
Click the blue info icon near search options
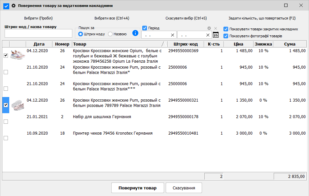tap(135, 33)
